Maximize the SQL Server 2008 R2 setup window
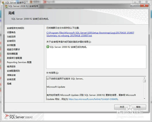This screenshot has width=152, height=122. [x=138, y=5]
